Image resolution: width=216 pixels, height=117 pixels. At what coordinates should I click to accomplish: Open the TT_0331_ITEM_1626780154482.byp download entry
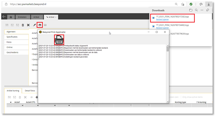[x=172, y=25]
